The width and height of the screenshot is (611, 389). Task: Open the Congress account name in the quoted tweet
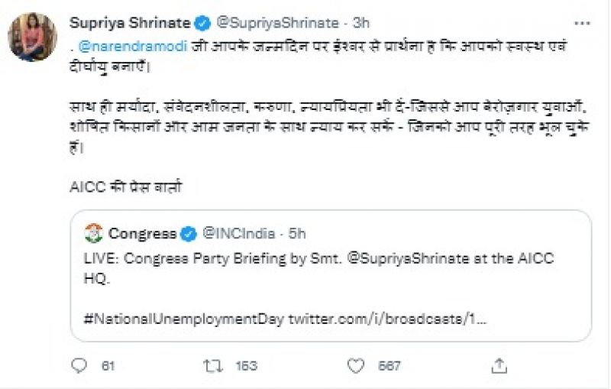click(x=142, y=233)
